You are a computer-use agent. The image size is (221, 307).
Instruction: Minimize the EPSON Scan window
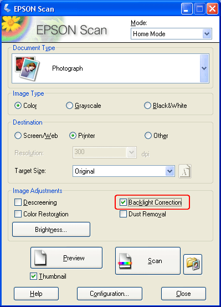tap(187, 9)
